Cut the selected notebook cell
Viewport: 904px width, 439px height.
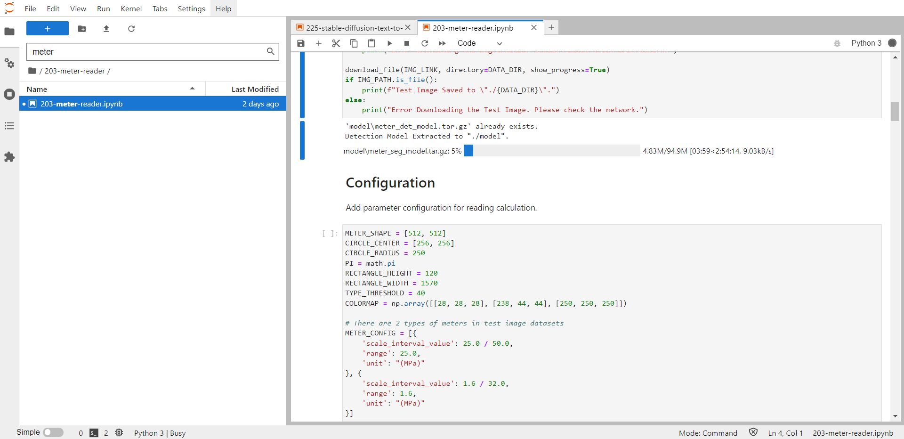336,43
